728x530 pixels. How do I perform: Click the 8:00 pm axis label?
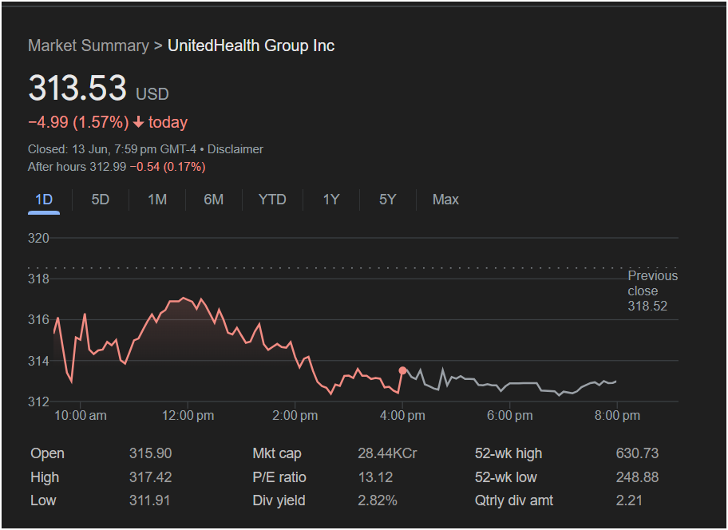click(x=617, y=415)
